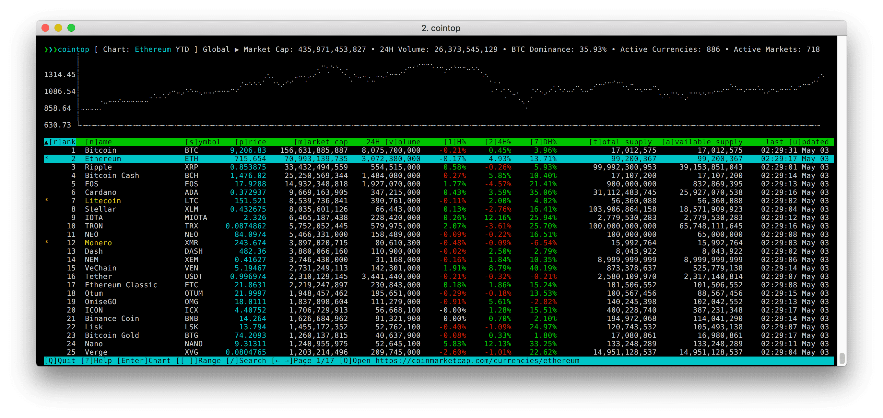Open the coinmarketcap.com ethereum link
Viewport: 883px width, 418px height.
pos(477,360)
